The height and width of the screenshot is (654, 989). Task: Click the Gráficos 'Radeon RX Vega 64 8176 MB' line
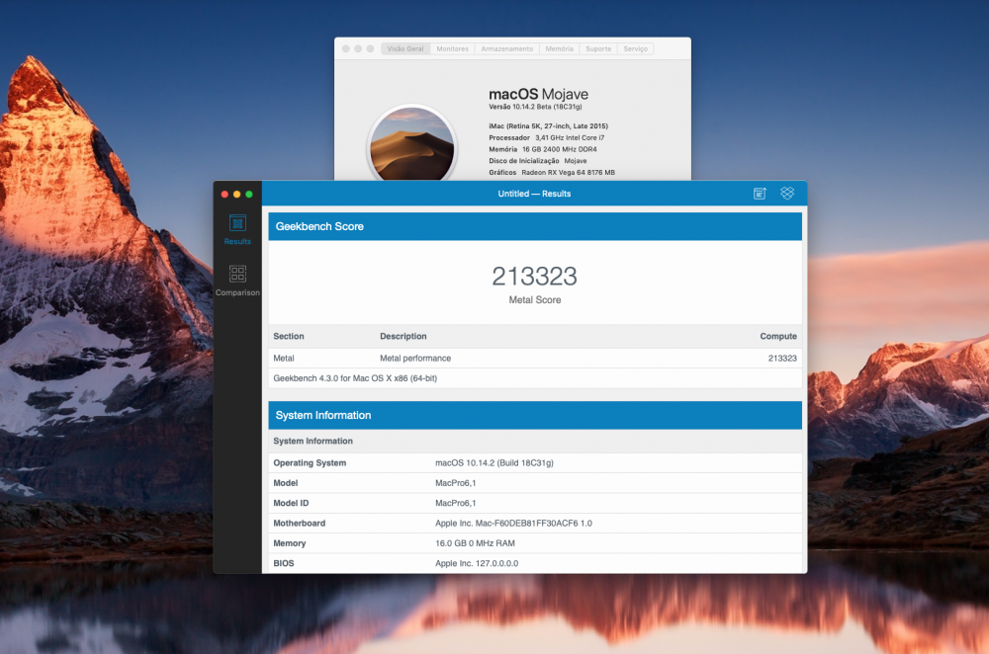pyautogui.click(x=552, y=172)
